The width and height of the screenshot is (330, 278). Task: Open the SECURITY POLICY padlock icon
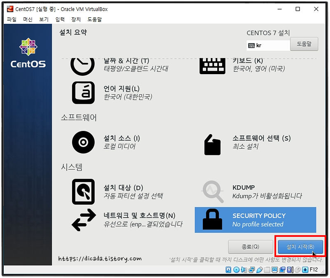(212, 220)
